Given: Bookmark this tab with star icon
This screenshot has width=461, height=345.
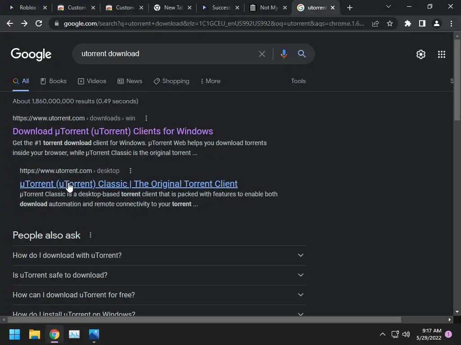Looking at the screenshot, I should [390, 23].
